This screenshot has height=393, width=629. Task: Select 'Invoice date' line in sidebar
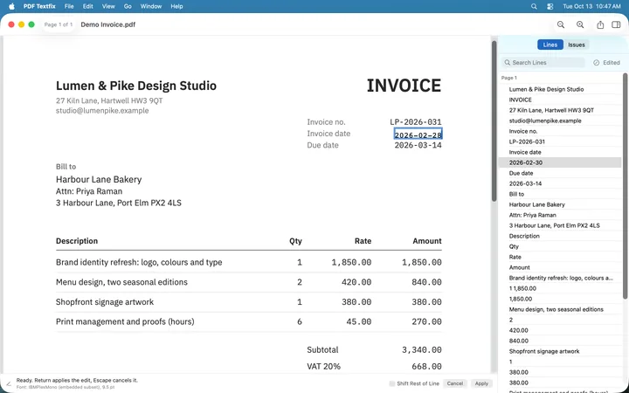coord(560,152)
